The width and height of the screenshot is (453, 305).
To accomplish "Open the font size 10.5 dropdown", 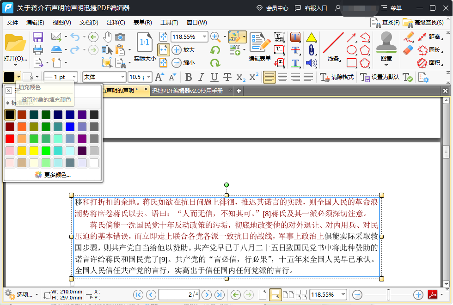I will pos(148,77).
